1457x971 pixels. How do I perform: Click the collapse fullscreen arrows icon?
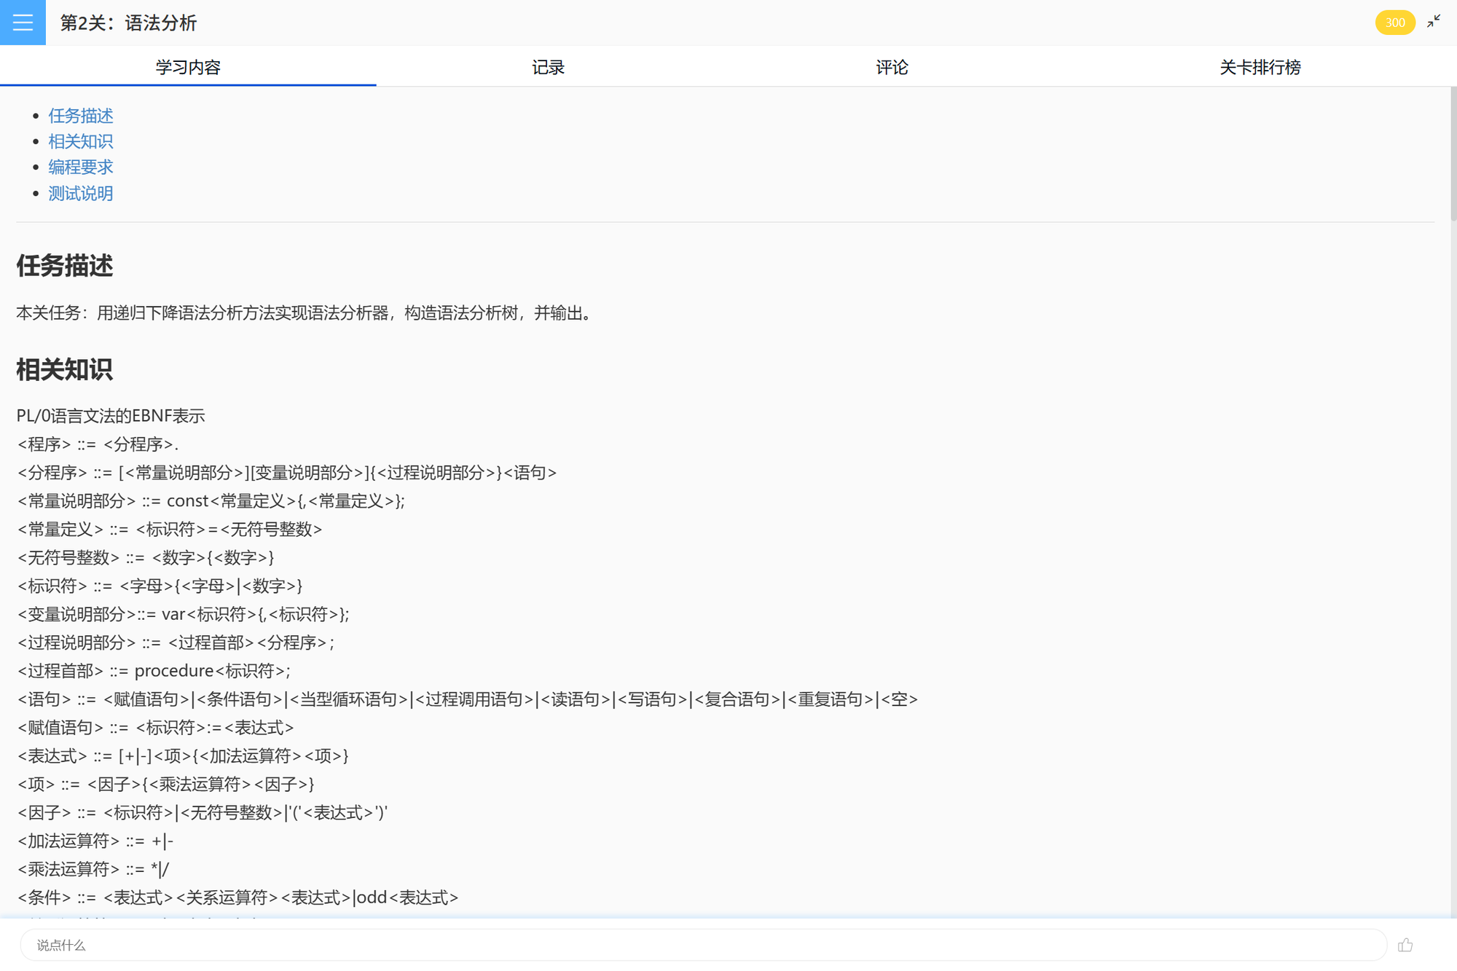pyautogui.click(x=1434, y=22)
